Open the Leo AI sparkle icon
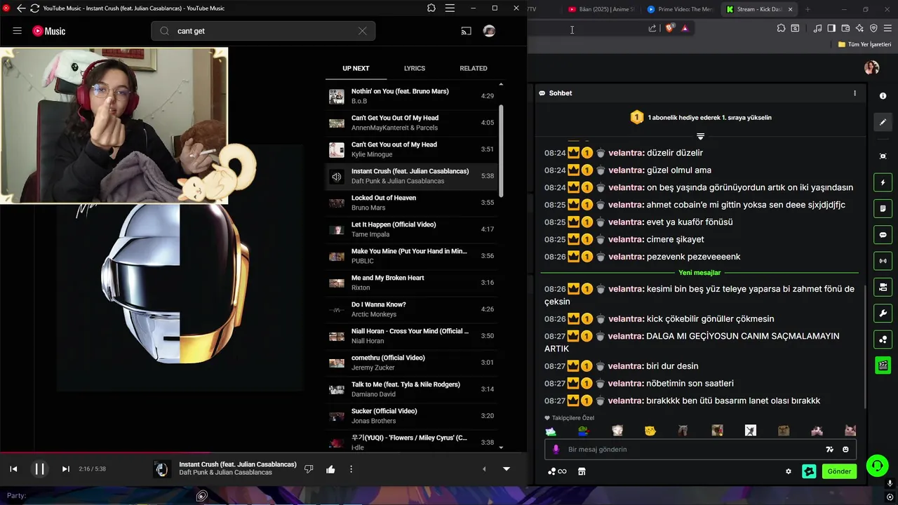The width and height of the screenshot is (898, 505). (859, 28)
